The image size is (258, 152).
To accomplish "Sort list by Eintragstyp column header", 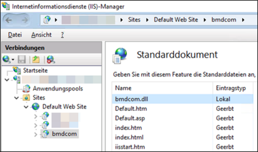I will click(231, 88).
